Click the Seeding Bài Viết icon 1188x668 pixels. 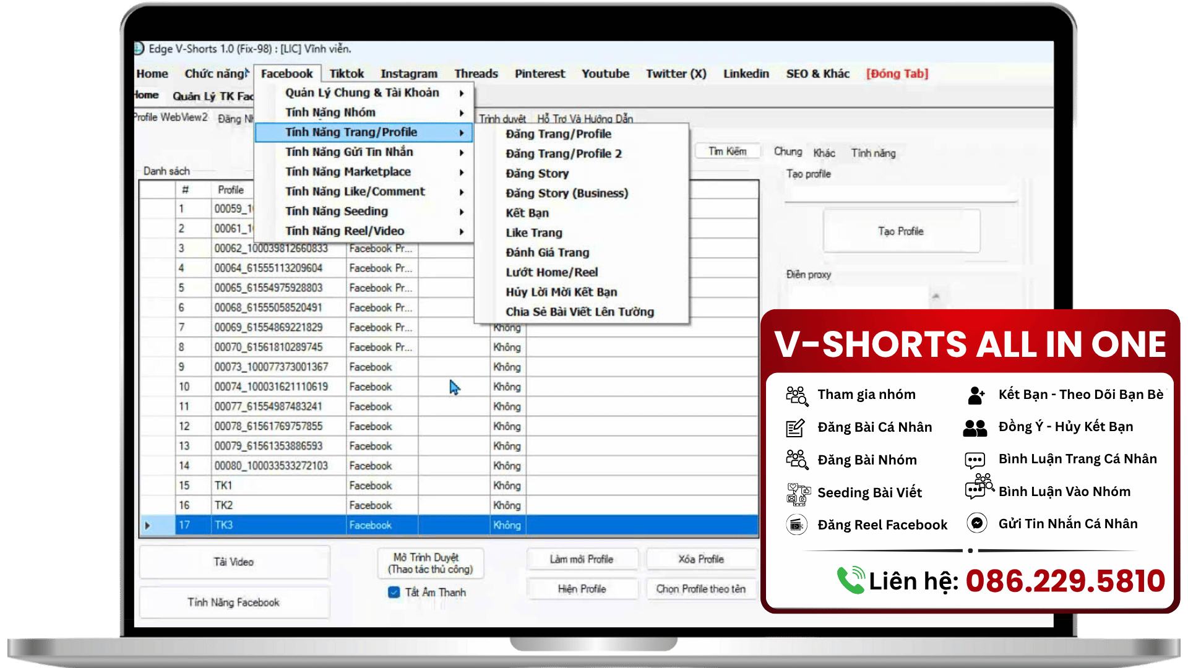[x=798, y=494]
